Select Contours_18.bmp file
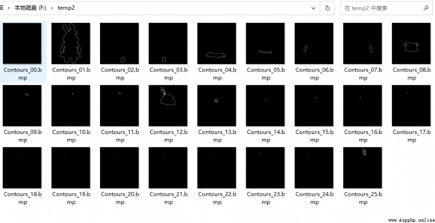Screen dimensions: 435x223 pyautogui.click(x=23, y=176)
